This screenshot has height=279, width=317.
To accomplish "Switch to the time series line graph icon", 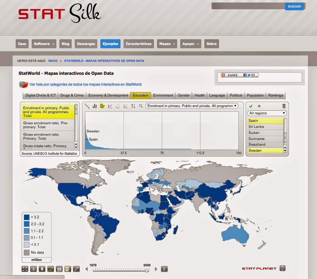I will pos(110,106).
